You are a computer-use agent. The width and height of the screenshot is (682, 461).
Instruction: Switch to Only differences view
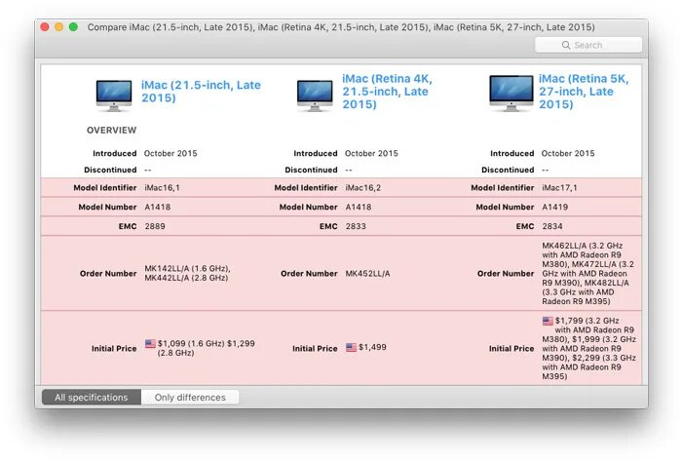(190, 397)
